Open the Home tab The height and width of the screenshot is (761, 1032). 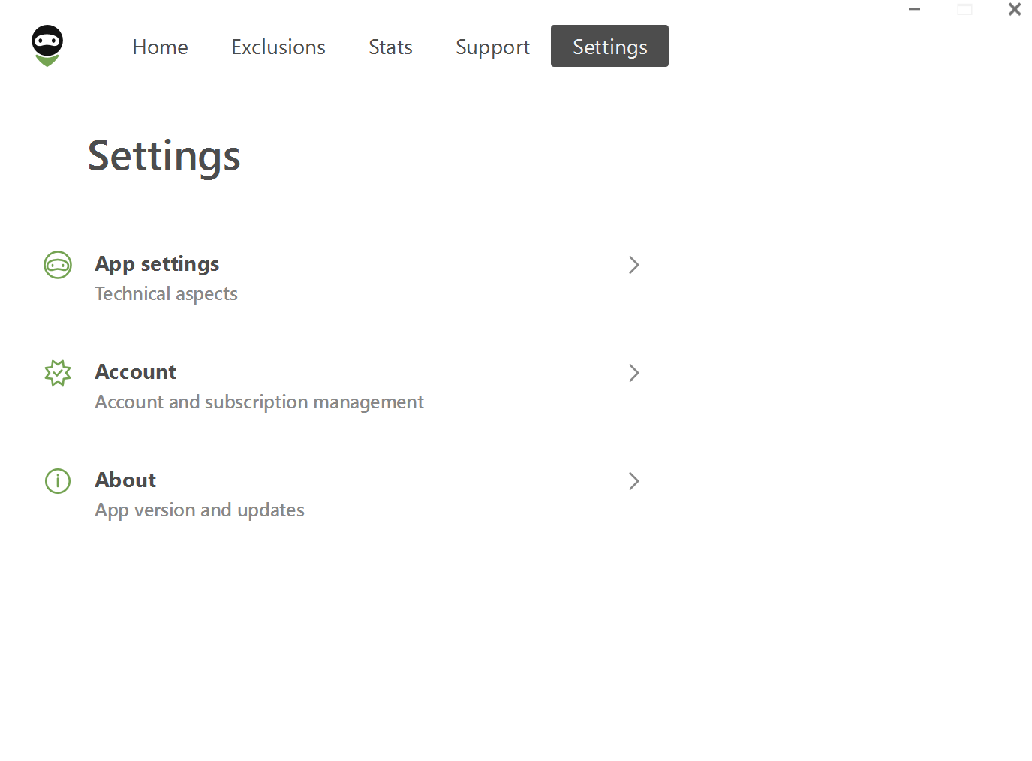[160, 47]
